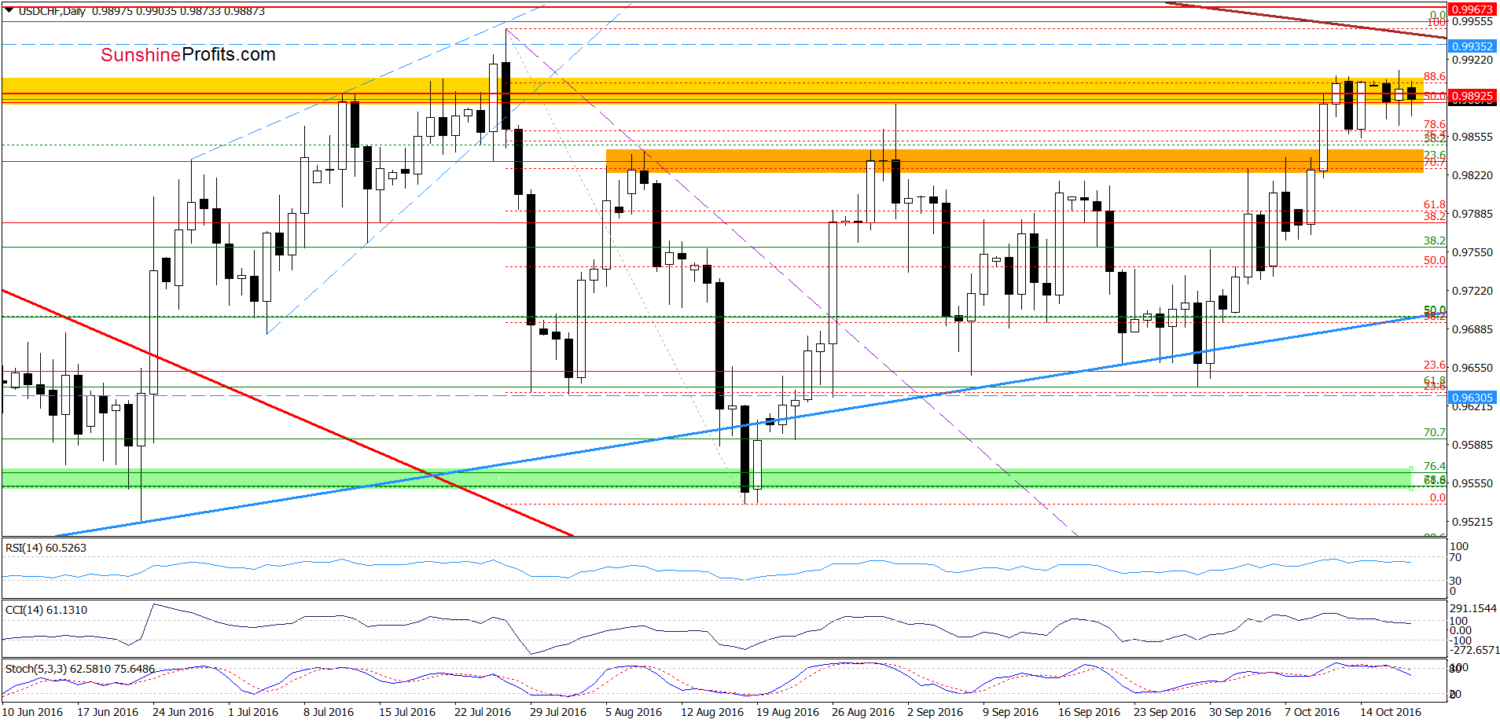Click the 9 Sep 2016 date label
This screenshot has width=1500, height=723.
pos(1011,712)
